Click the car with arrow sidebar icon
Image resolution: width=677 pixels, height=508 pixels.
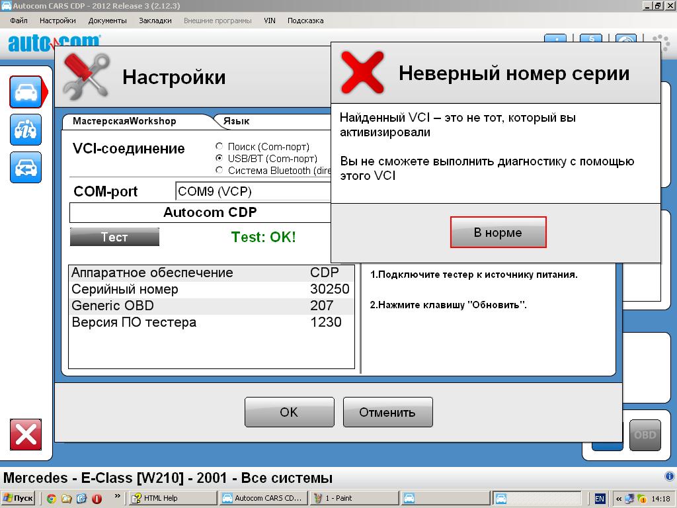point(26,167)
